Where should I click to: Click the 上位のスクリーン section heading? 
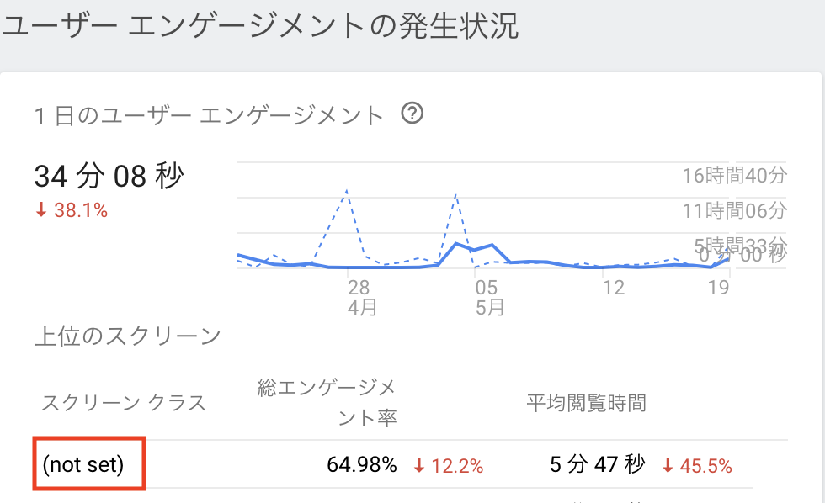[127, 336]
